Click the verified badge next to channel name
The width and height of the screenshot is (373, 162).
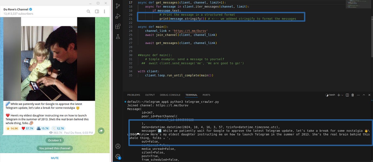[x=31, y=9]
